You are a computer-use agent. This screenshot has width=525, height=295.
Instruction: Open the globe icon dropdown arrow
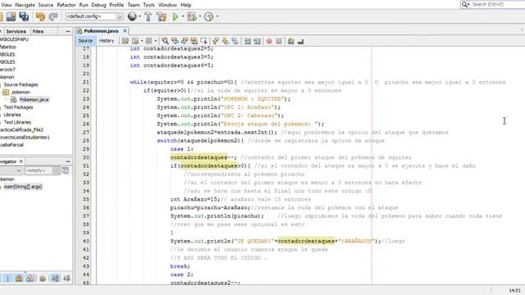(x=139, y=16)
